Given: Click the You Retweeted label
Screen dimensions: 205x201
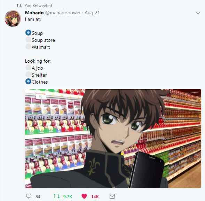Looking at the screenshot, I should click(x=38, y=6).
